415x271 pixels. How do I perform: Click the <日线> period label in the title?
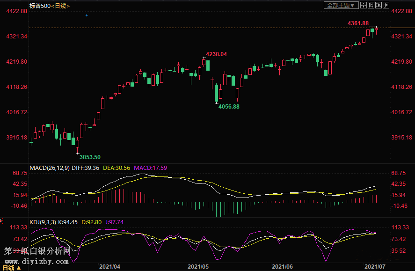coord(60,6)
